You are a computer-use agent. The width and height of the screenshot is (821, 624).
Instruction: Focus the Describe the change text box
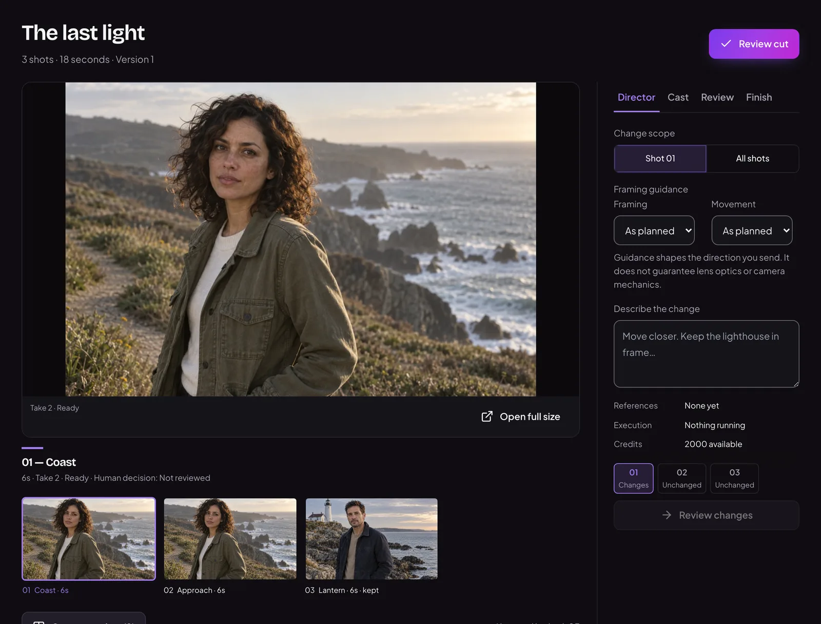click(x=706, y=354)
